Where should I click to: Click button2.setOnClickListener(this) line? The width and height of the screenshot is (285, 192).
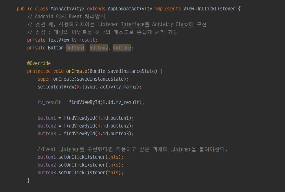(80, 165)
